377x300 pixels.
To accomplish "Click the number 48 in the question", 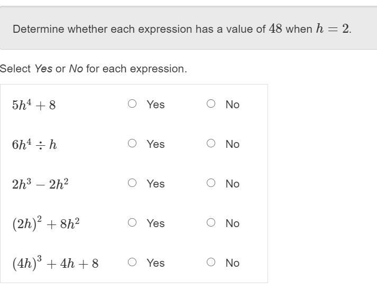I will point(275,29).
